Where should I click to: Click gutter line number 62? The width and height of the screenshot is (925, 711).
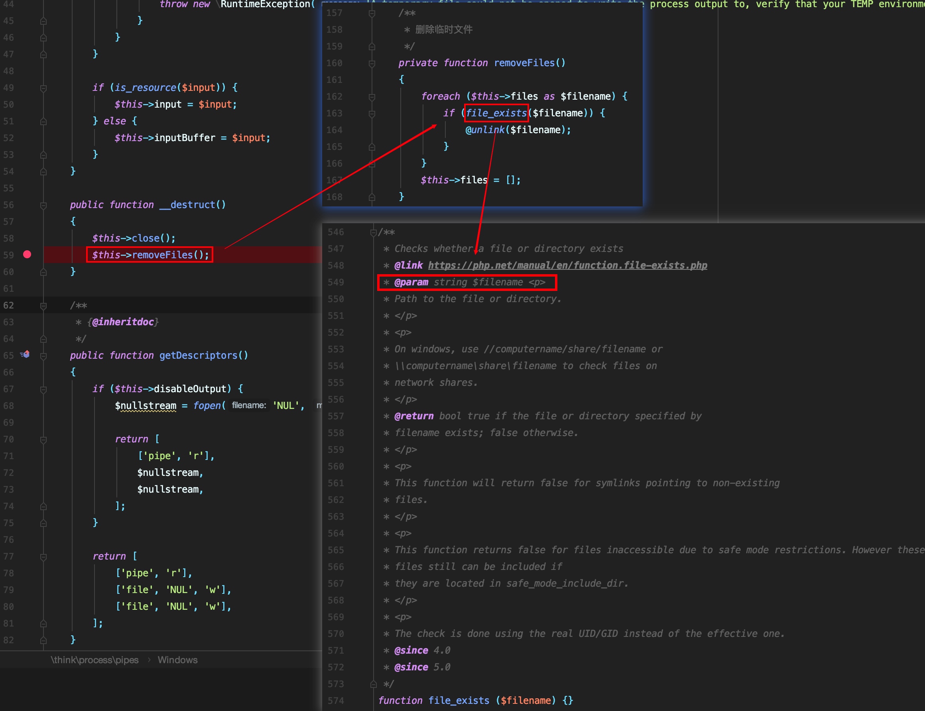coord(8,305)
